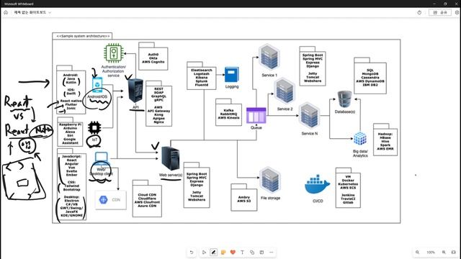Viewport: 461px width, 259px height.
Task: Click the zoom out magnifier
Action: point(417,253)
